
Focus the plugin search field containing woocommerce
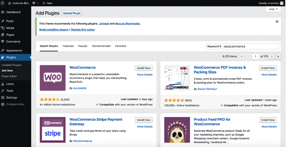coord(251,46)
